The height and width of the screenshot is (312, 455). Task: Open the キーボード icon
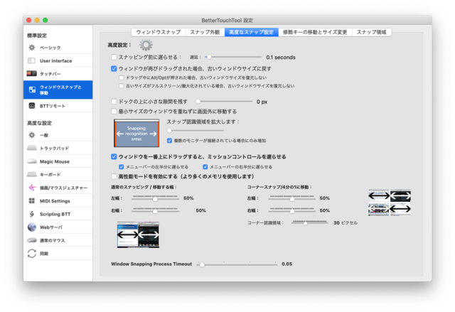[31, 174]
